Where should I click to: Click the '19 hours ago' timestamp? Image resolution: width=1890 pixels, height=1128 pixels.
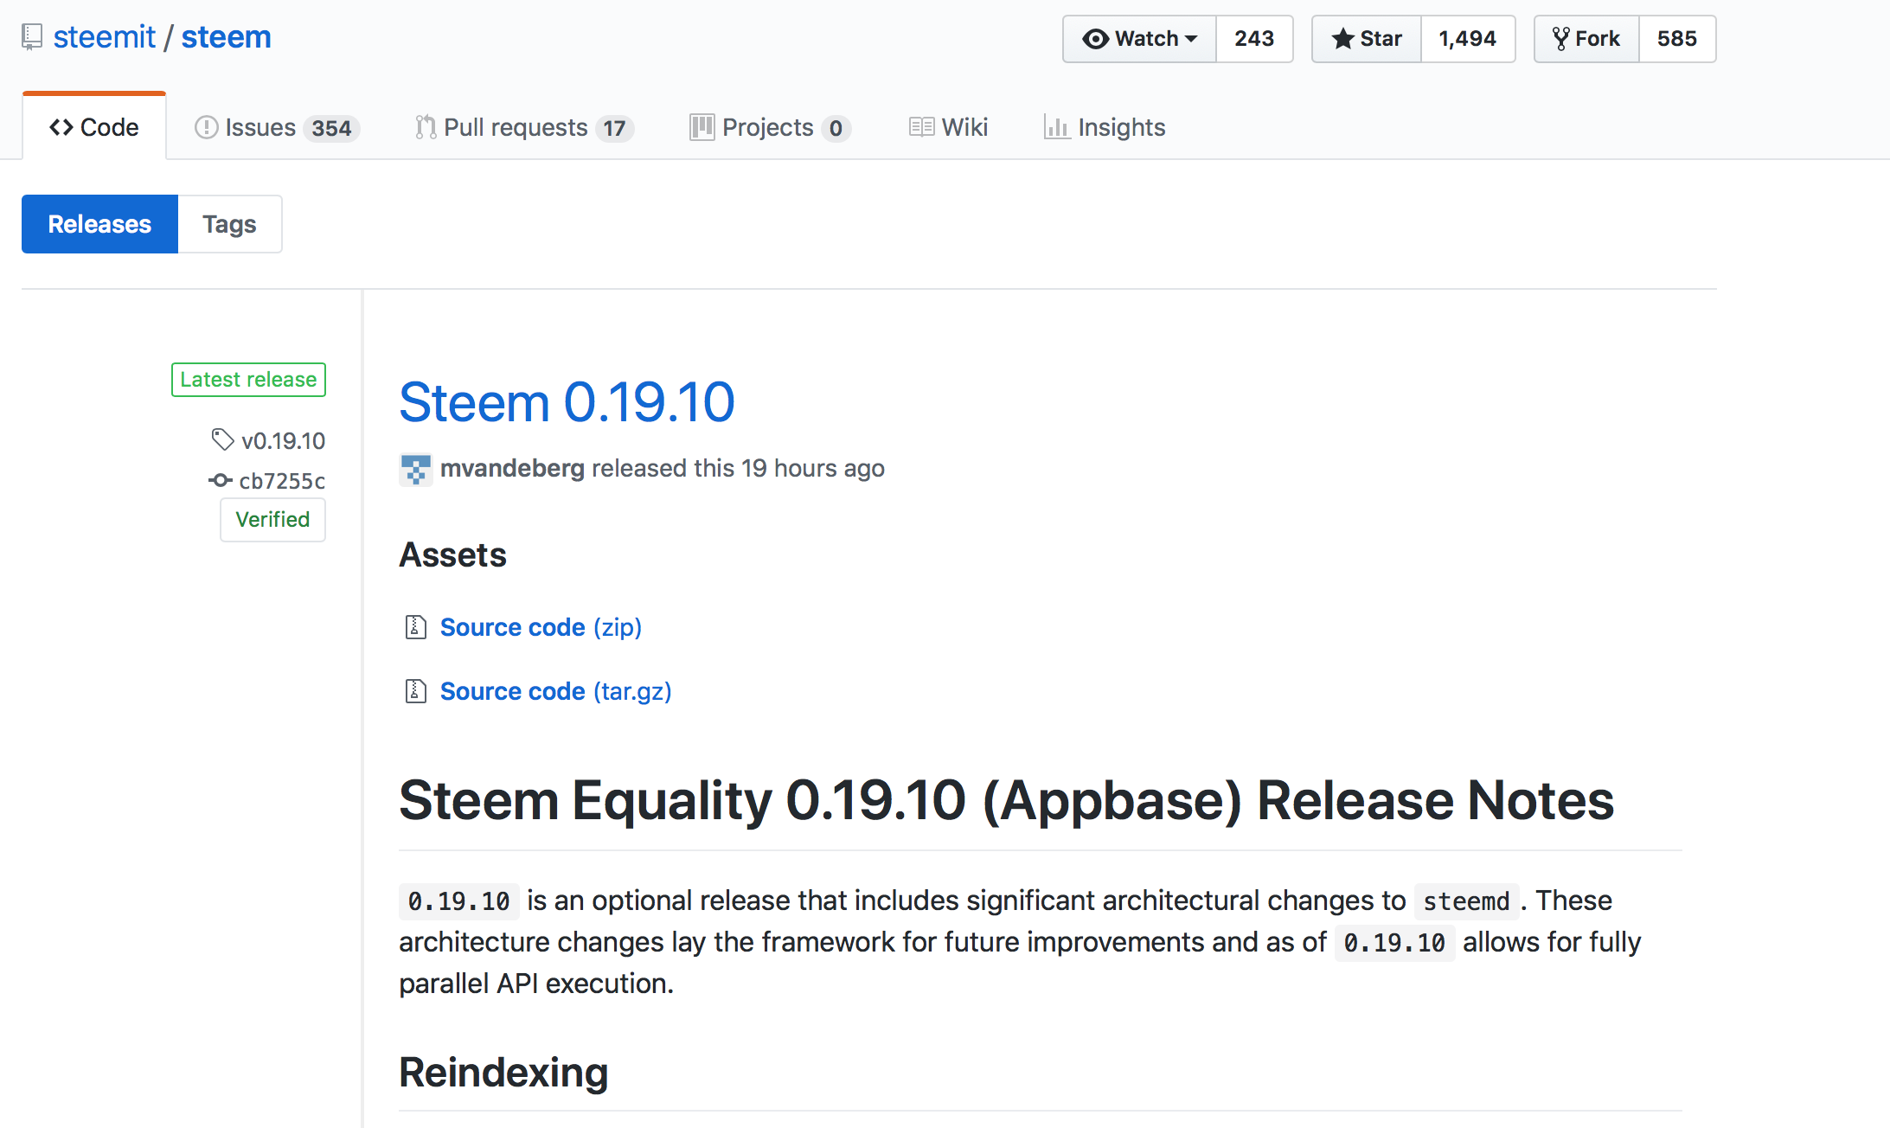coord(813,468)
